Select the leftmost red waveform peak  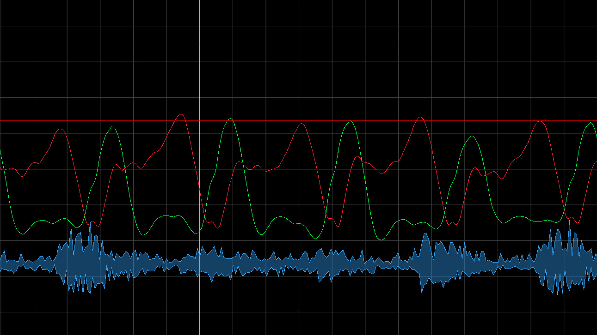tap(60, 129)
